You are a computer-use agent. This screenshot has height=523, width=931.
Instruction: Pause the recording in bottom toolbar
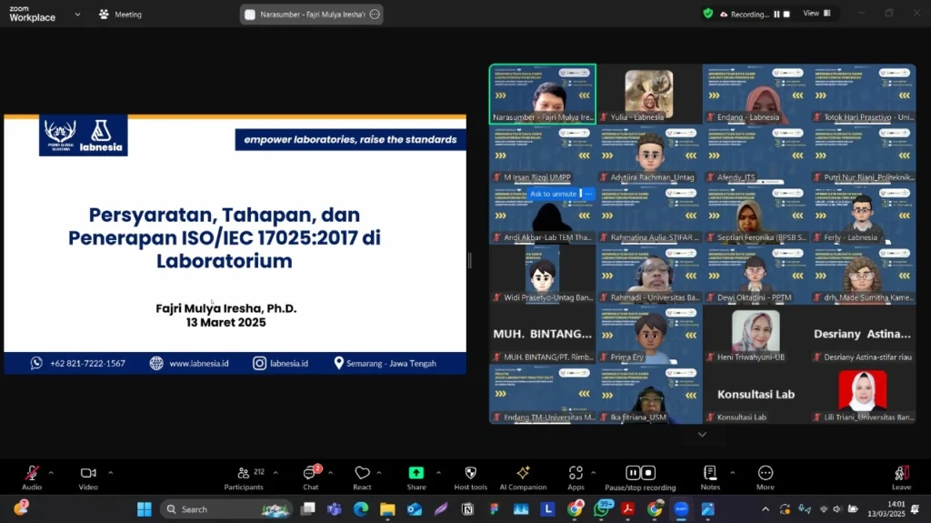click(633, 473)
